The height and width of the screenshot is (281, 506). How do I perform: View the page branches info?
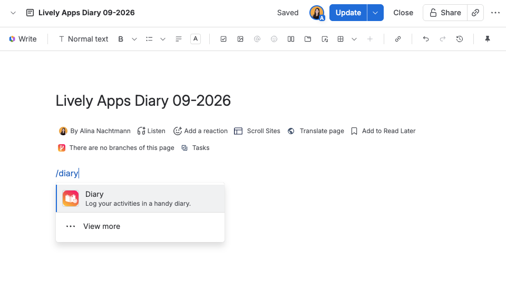(116, 147)
